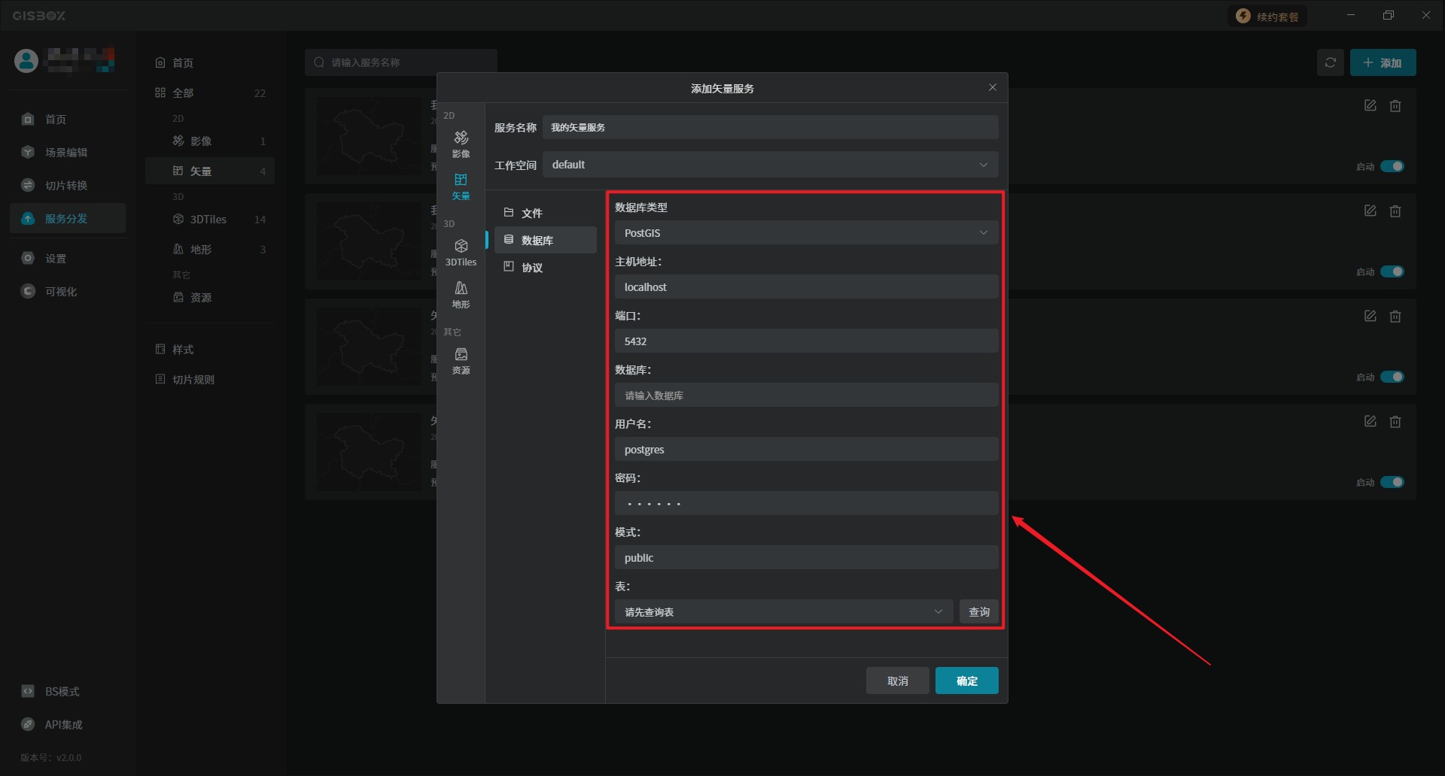Edit the first service in list
The image size is (1445, 776).
1370,106
